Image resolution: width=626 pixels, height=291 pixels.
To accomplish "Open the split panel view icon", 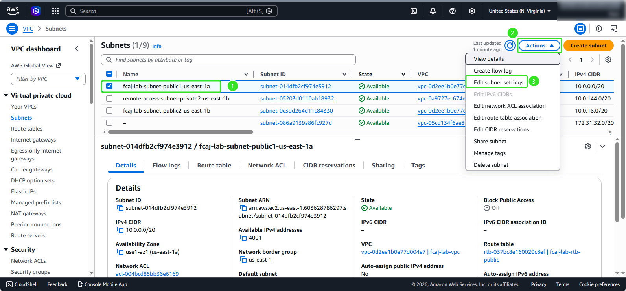I will pos(580,29).
